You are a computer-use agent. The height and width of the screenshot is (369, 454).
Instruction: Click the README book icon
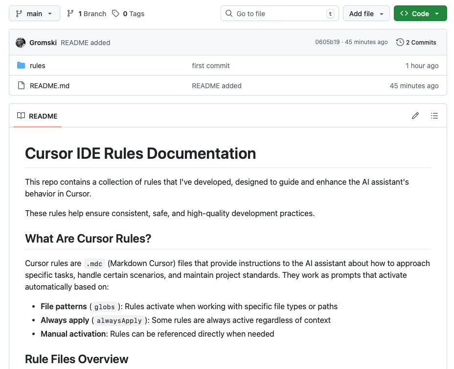[x=21, y=116]
